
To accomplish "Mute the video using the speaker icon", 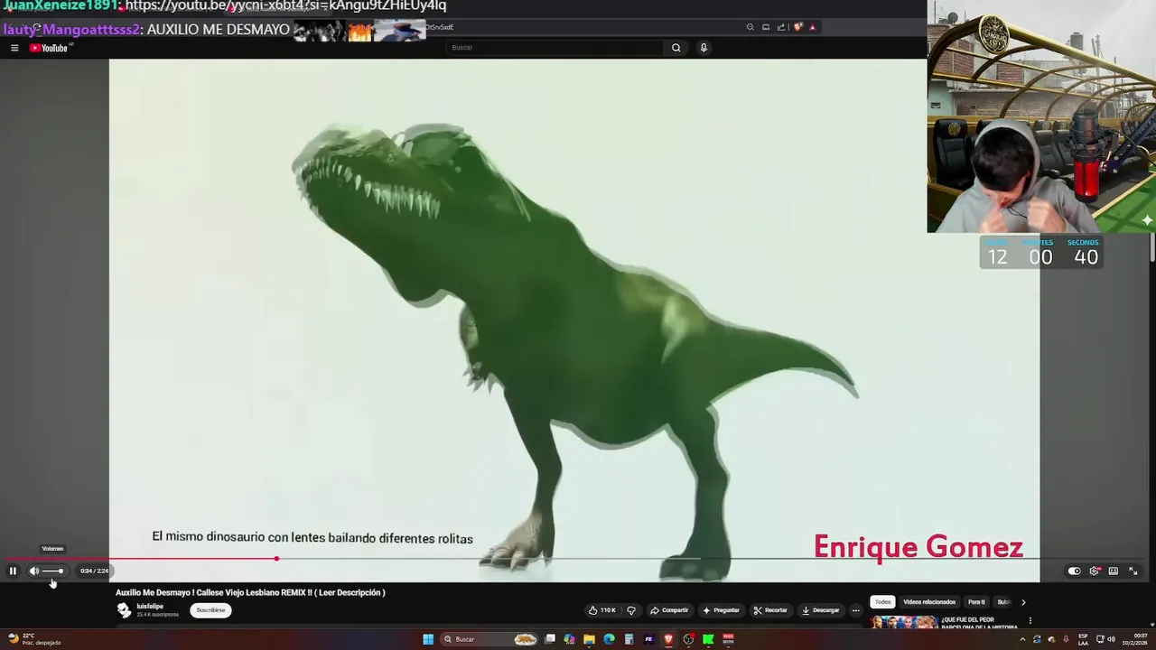I will (34, 571).
